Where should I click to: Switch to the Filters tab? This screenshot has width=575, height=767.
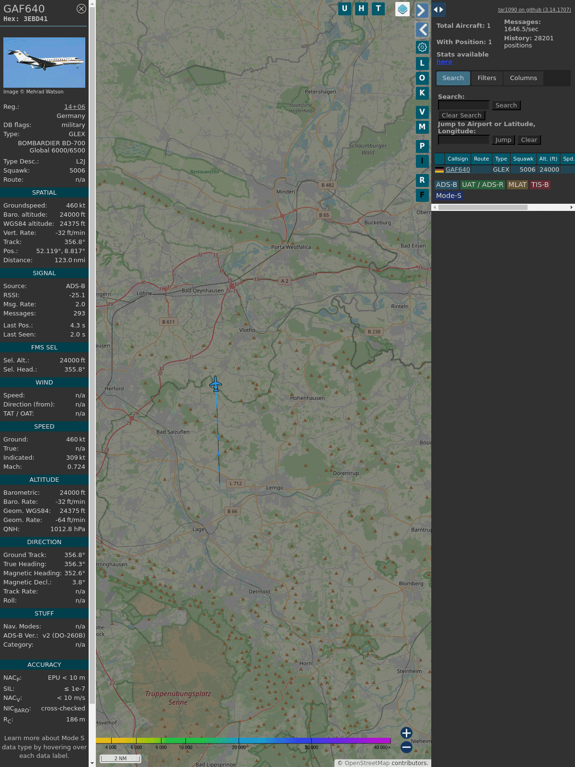(x=487, y=78)
